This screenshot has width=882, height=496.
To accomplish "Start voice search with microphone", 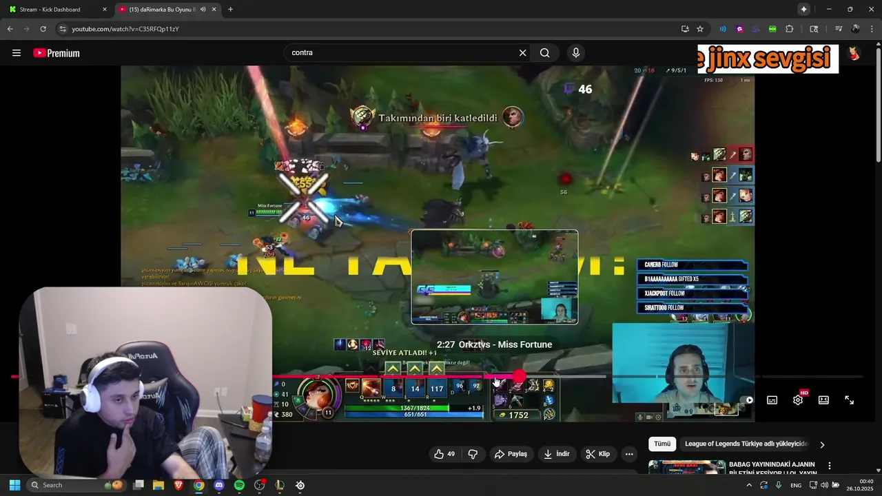I will pyautogui.click(x=576, y=53).
